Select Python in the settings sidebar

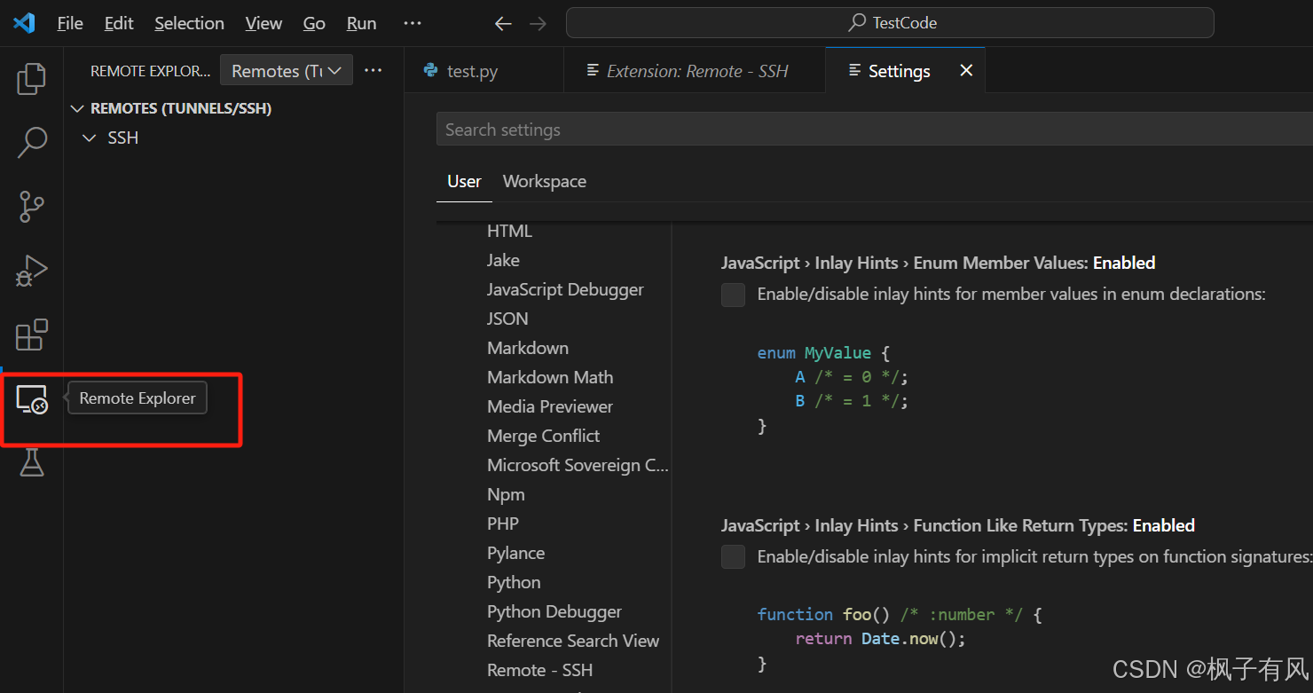click(513, 582)
